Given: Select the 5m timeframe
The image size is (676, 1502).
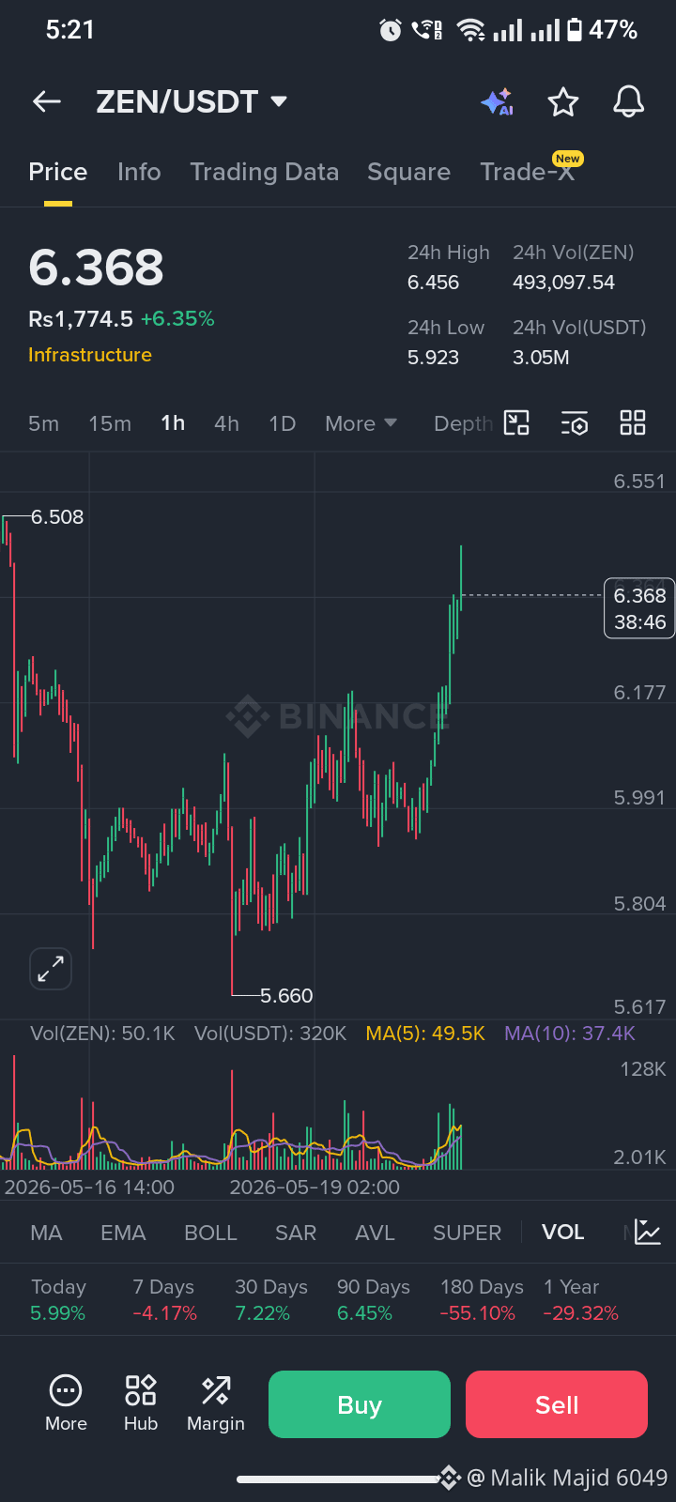Looking at the screenshot, I should pos(43,423).
